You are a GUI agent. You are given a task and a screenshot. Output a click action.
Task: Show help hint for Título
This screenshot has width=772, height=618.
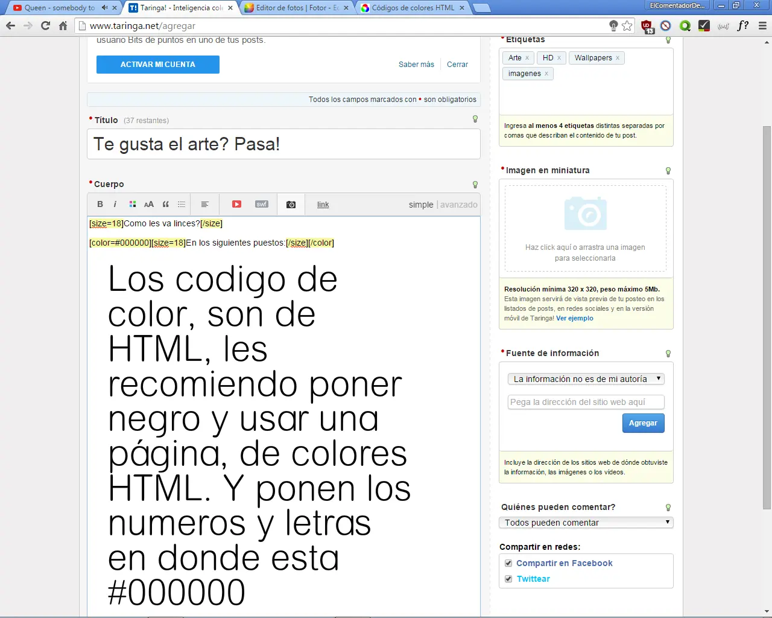click(x=475, y=119)
